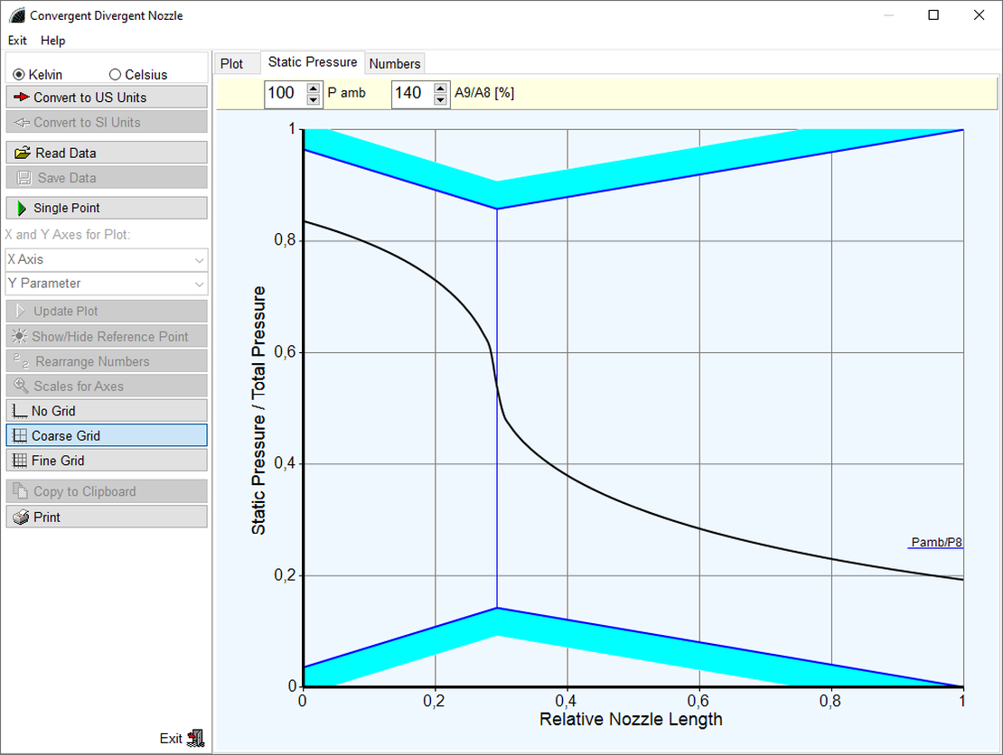Open the Help menu
The height and width of the screenshot is (755, 1003).
[53, 41]
